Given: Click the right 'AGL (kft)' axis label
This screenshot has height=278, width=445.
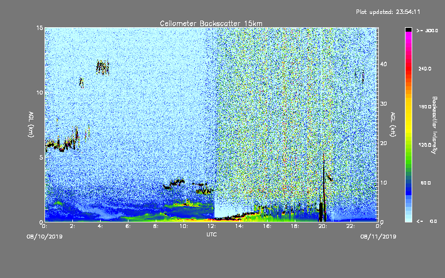Looking at the screenshot, I should pos(393,125).
